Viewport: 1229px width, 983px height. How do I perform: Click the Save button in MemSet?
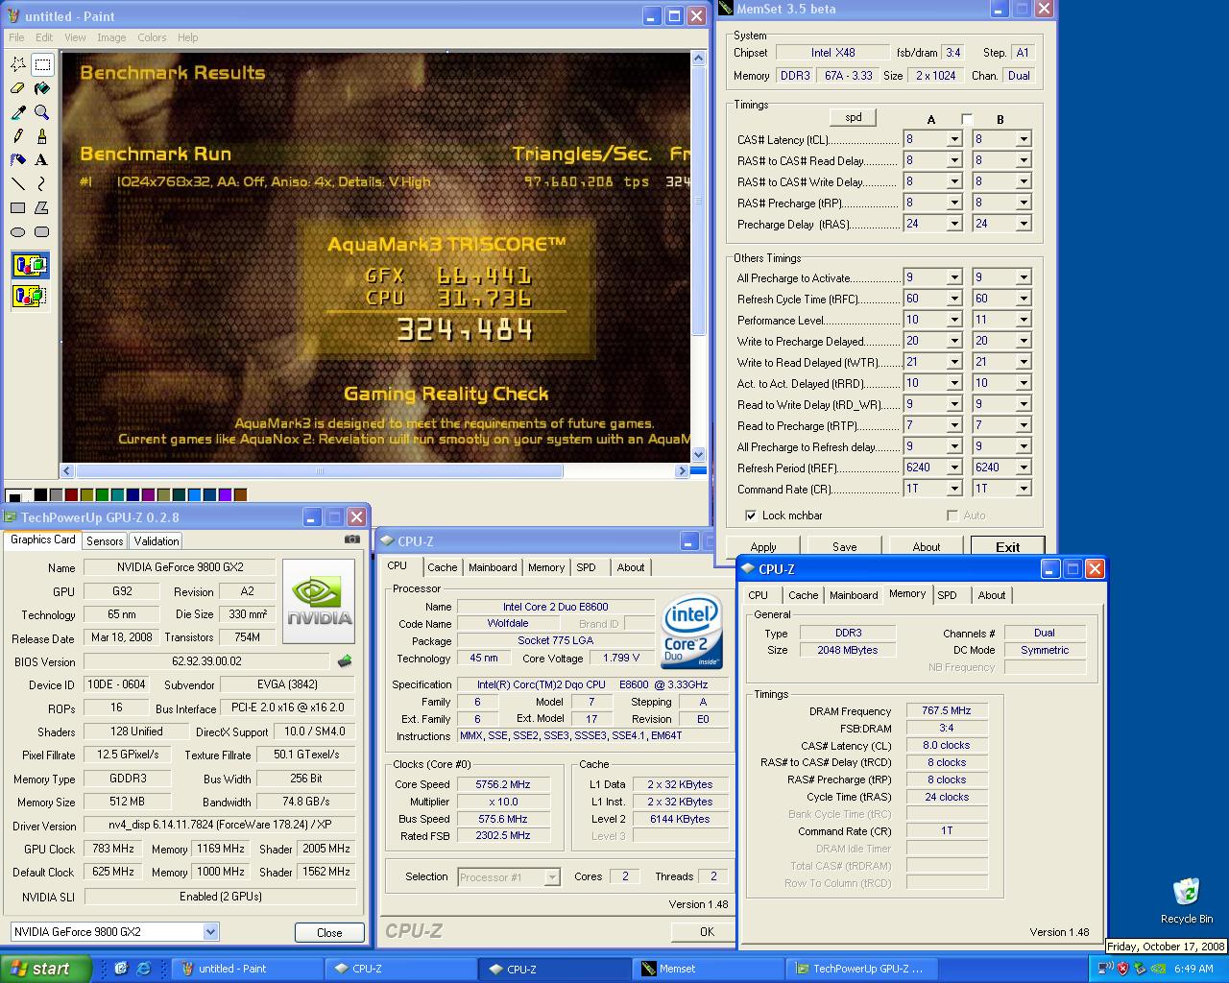tap(845, 547)
